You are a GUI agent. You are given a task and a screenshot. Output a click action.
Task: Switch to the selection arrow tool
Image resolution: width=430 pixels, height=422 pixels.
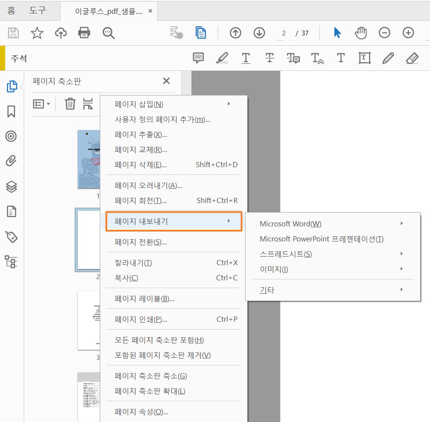point(338,32)
